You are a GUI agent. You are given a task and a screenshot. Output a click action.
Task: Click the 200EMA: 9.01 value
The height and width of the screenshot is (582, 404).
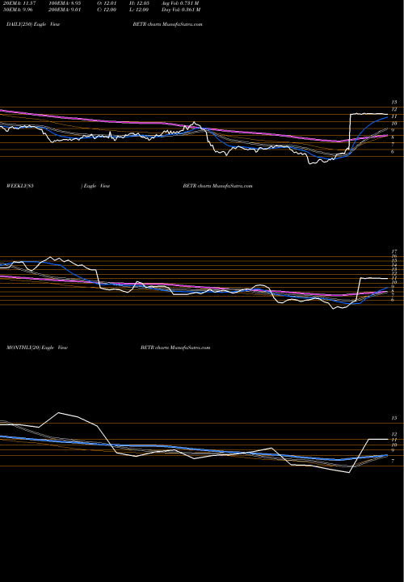point(65,10)
